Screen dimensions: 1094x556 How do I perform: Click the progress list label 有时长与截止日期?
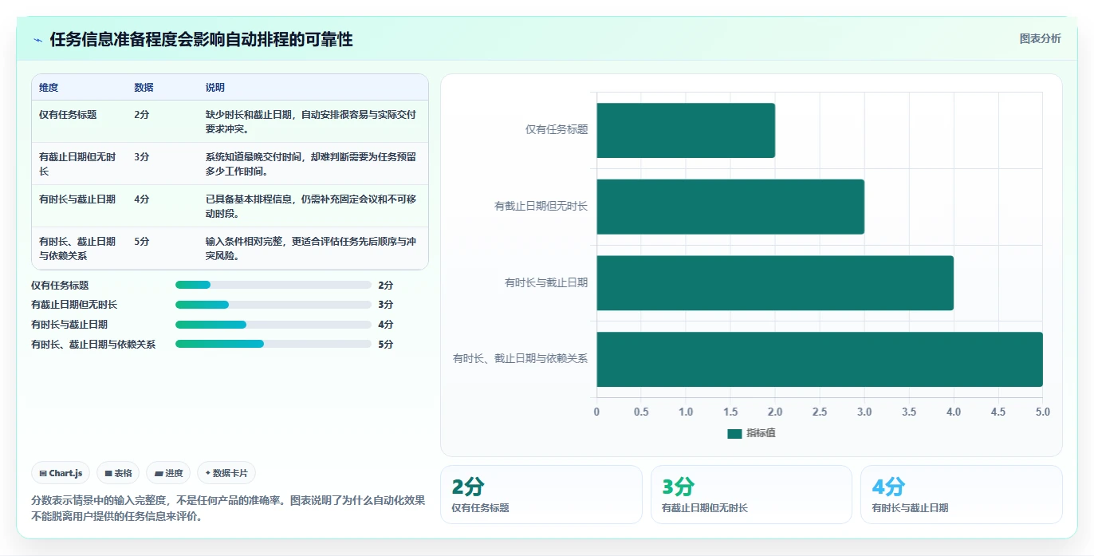coord(69,325)
